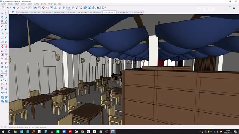Viewport: 239px width, 134px height.
Task: Open the 工具(T) Tools menu
Action: (36, 4)
